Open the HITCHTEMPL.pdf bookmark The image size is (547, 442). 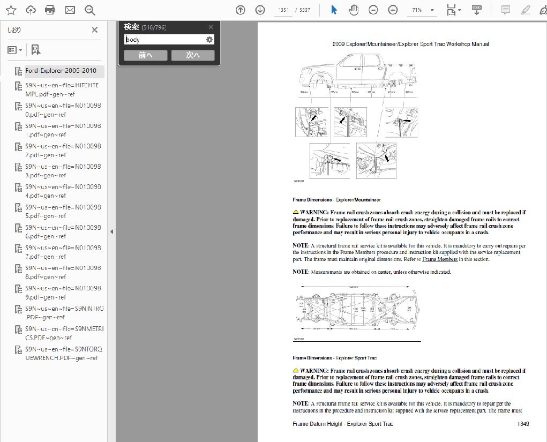pyautogui.click(x=62, y=89)
